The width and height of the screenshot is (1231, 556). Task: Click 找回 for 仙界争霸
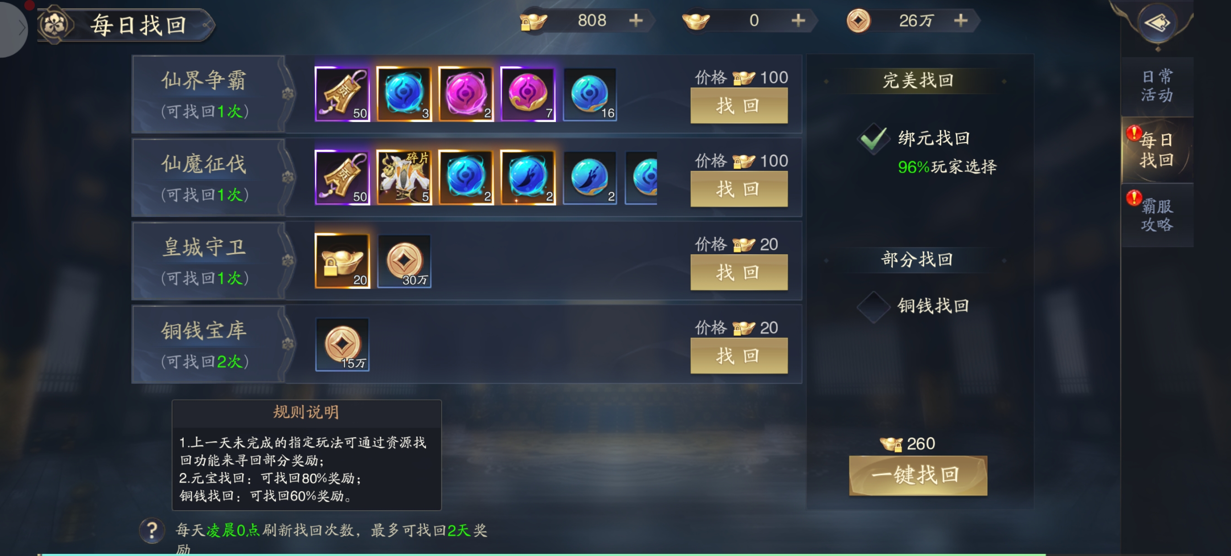pos(739,106)
